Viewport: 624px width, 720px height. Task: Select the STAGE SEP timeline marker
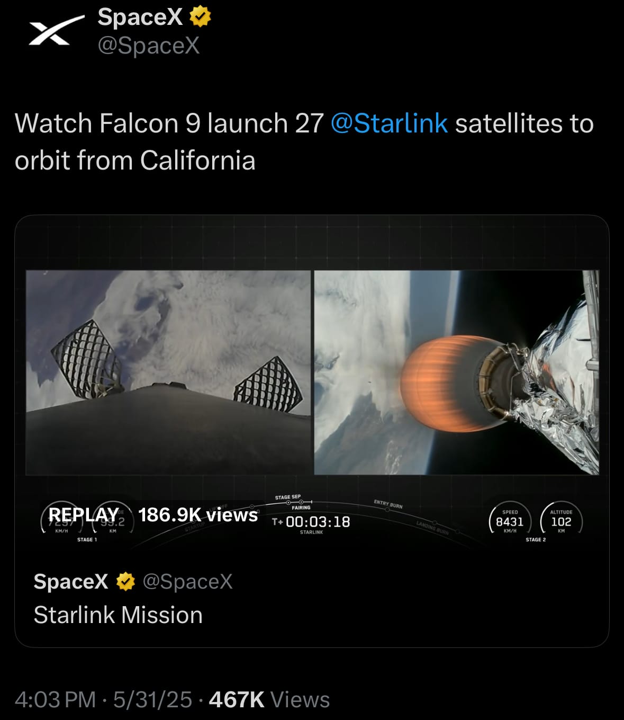(x=288, y=497)
